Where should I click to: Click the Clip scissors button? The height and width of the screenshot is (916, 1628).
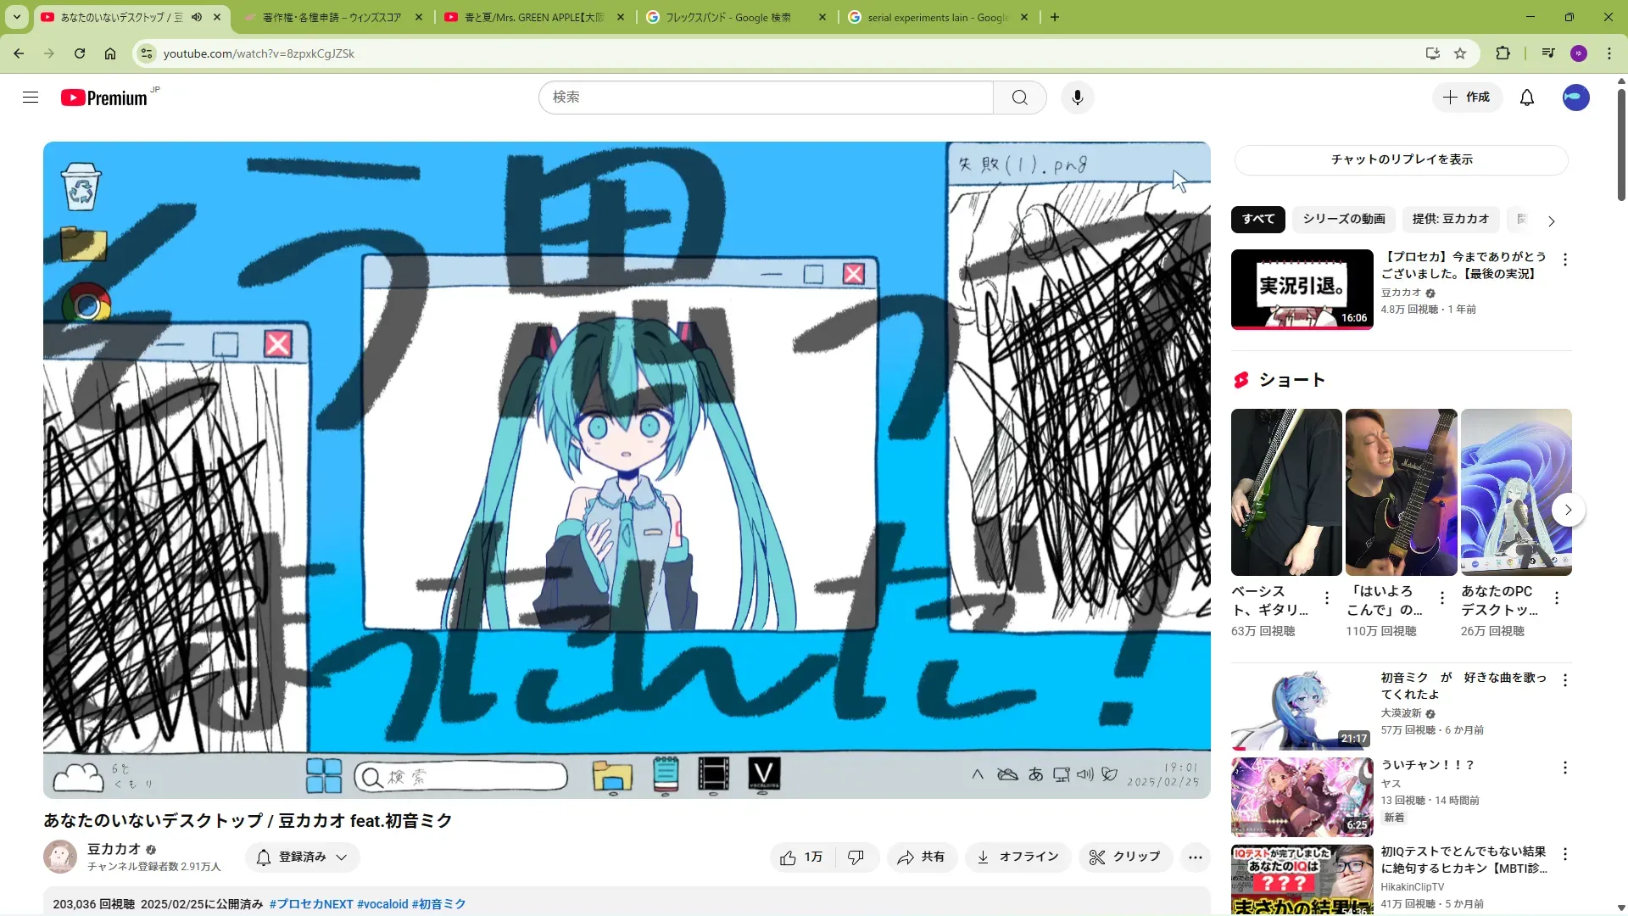pos(1125,857)
